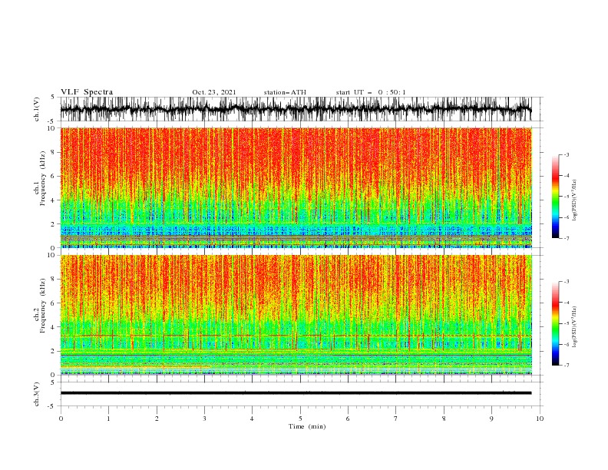Click the "-5" label on ch.2 colorbar
This screenshot has height=470, width=608.
click(567, 323)
